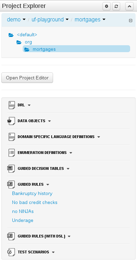Click the Enumeration Definitions list icon
Screen dimensions: 137x262
pos(11,153)
